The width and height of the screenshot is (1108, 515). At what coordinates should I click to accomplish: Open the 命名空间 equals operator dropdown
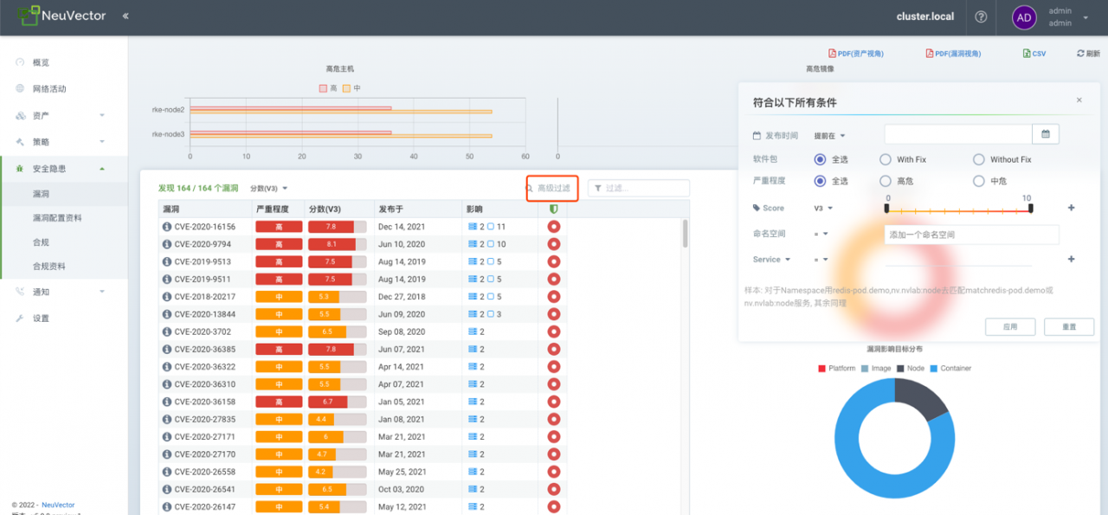(x=821, y=234)
